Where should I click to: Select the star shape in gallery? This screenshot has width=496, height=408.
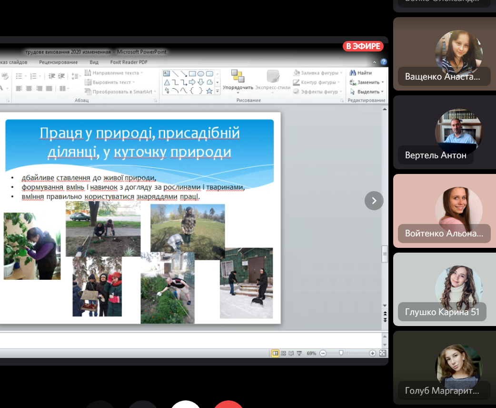[209, 91]
